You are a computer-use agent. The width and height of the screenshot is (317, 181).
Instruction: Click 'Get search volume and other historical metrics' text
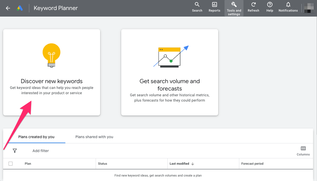170,98
